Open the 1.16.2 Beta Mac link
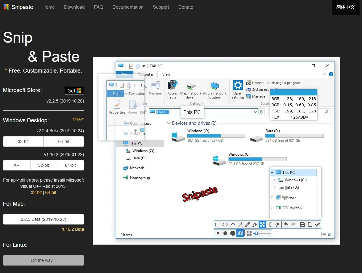Viewport: 362px width, 273px height. point(73,229)
